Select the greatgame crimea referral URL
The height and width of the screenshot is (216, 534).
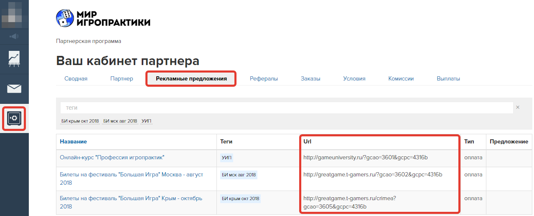click(350, 202)
